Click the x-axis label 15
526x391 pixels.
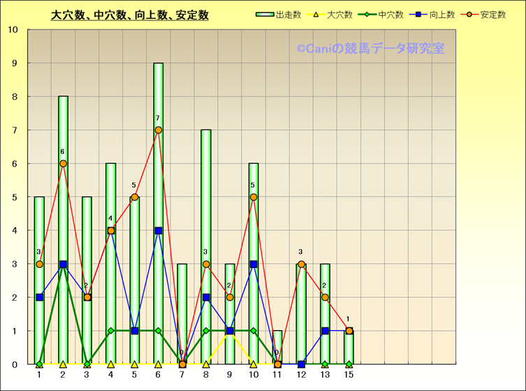tap(349, 376)
